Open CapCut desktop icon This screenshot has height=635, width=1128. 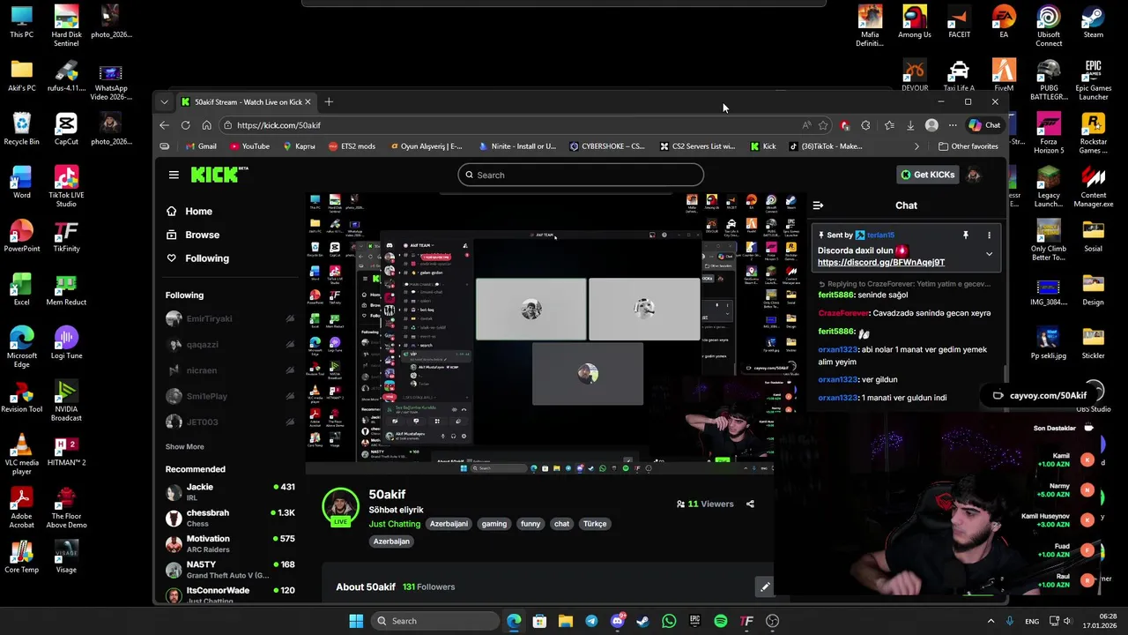click(x=66, y=129)
